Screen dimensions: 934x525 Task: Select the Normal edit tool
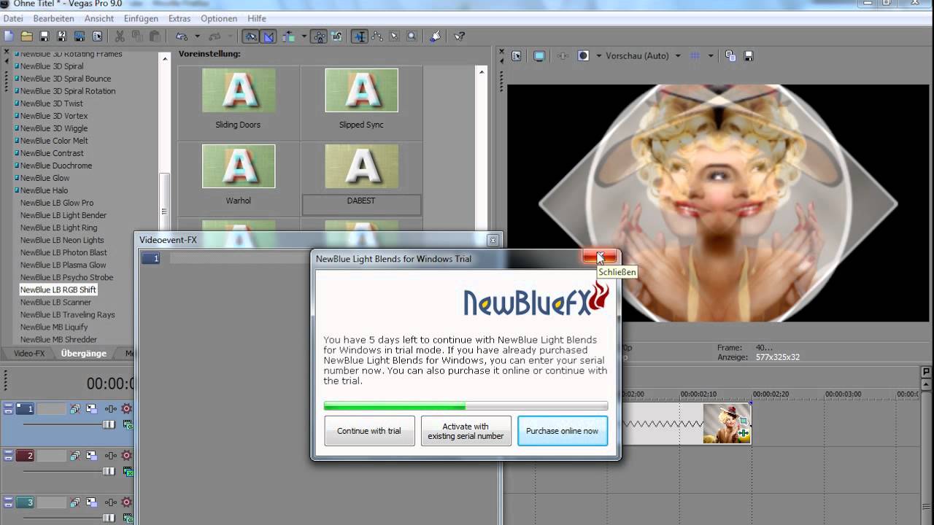359,36
